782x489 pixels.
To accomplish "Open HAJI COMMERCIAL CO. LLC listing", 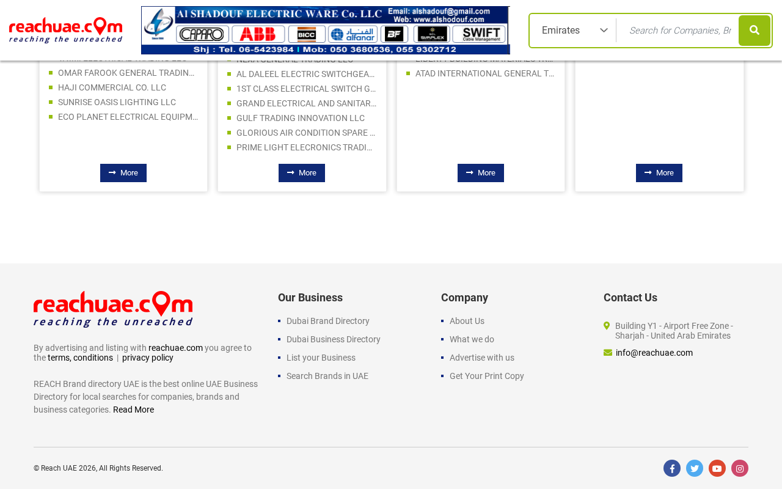I will (112, 87).
